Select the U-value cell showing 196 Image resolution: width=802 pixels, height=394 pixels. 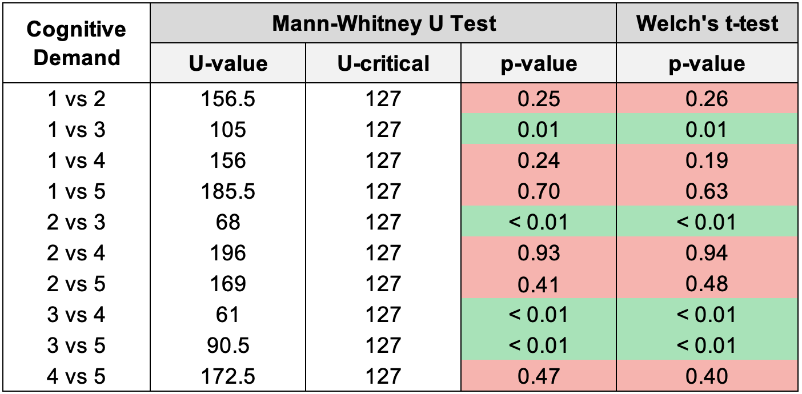coord(228,253)
